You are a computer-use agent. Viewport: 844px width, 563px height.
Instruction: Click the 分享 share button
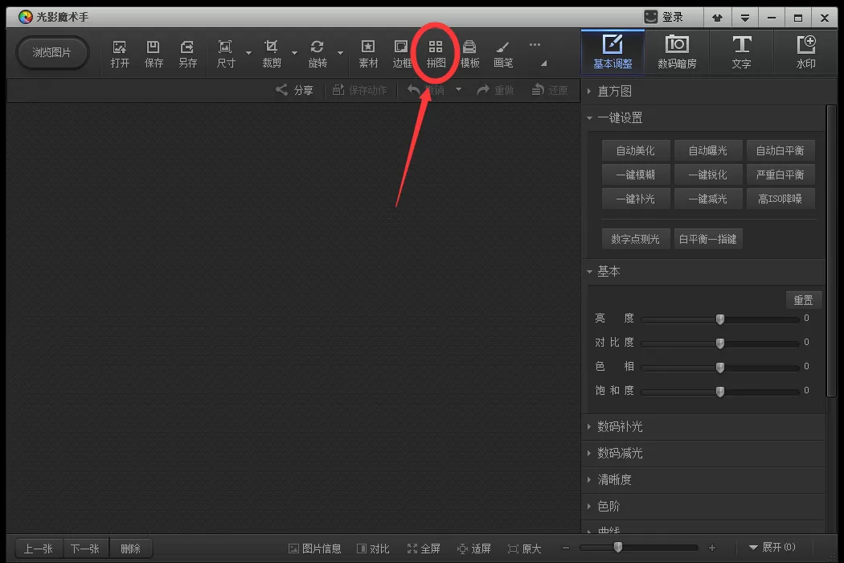[294, 90]
